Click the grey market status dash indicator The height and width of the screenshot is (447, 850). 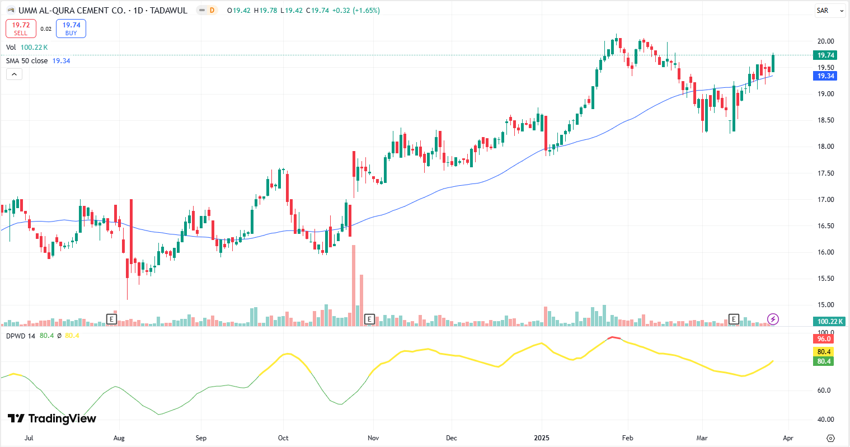tap(201, 11)
